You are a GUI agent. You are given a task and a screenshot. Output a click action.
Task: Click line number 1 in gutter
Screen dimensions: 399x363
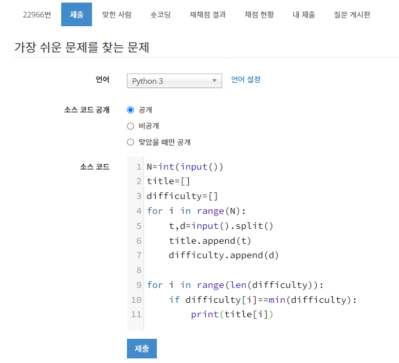[139, 167]
